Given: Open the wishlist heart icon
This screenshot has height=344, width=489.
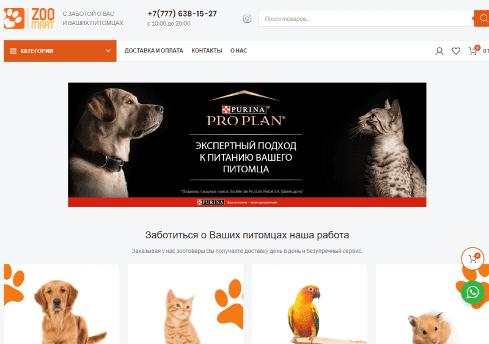Looking at the screenshot, I should pyautogui.click(x=456, y=51).
